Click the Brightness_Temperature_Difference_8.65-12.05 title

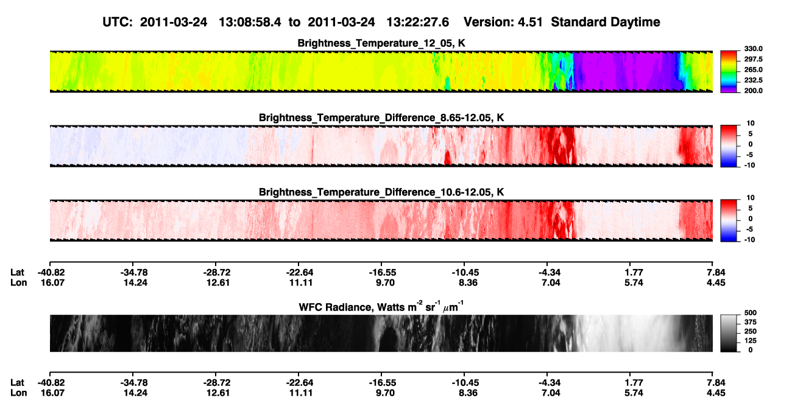point(381,117)
